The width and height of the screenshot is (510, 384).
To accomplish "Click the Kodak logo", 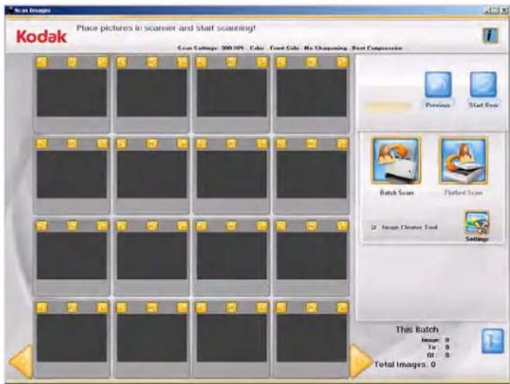I will tap(41, 36).
